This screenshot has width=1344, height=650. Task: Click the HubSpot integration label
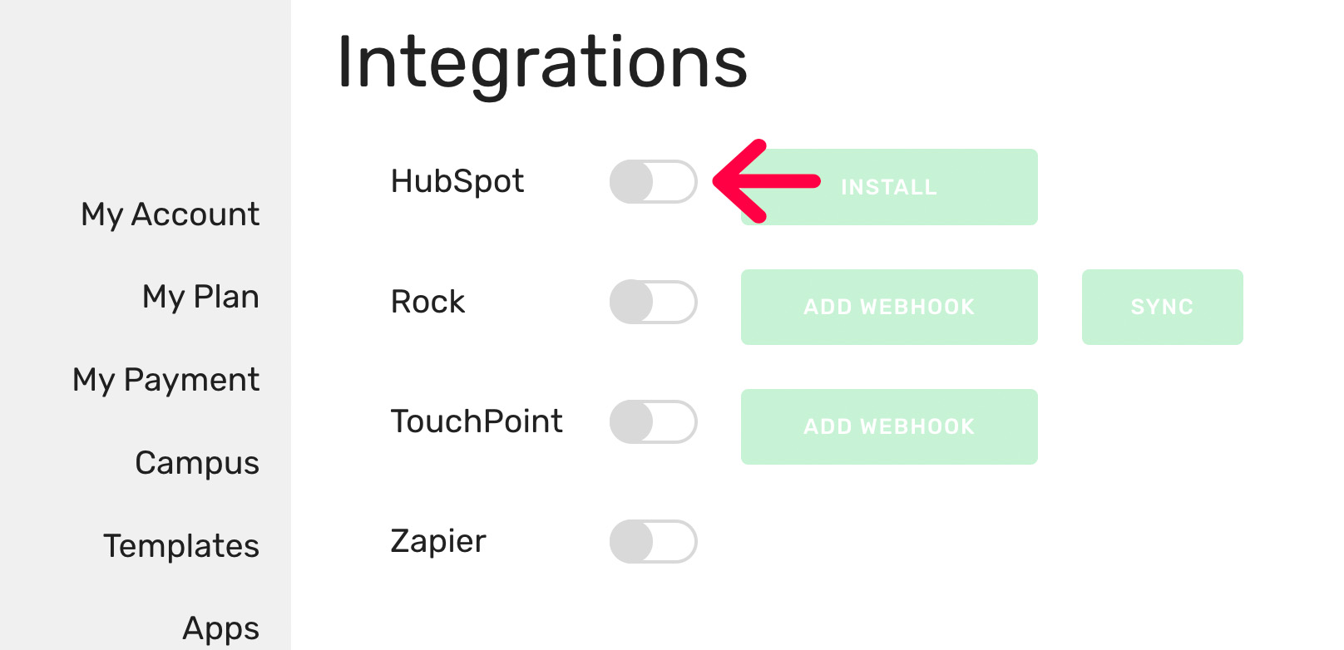457,182
